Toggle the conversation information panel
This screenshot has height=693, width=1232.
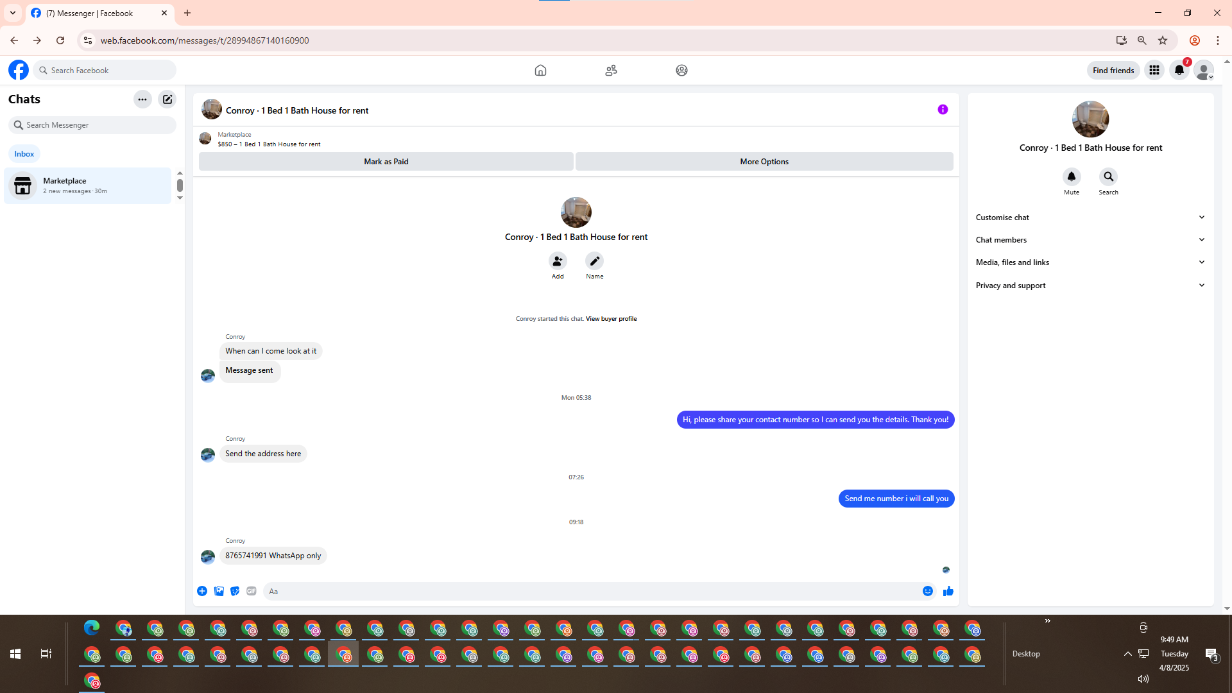click(x=943, y=110)
